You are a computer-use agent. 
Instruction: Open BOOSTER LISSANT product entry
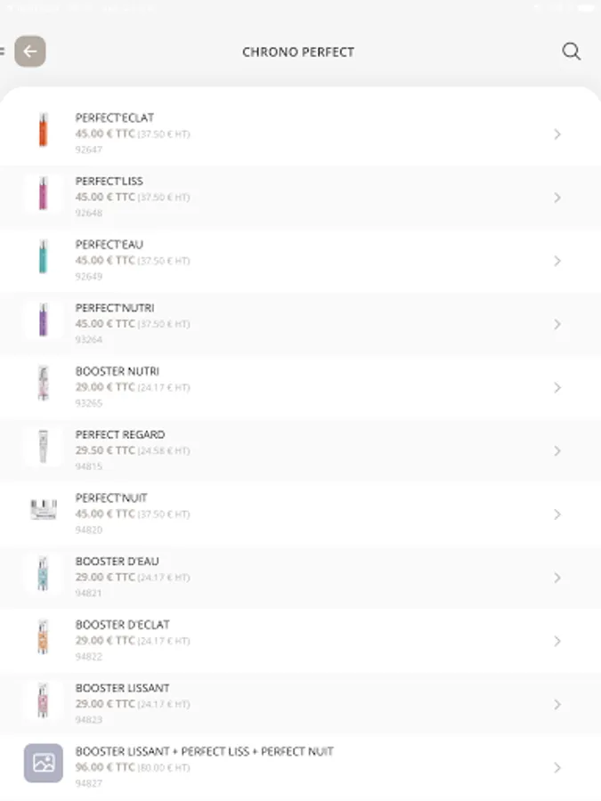pyautogui.click(x=301, y=704)
